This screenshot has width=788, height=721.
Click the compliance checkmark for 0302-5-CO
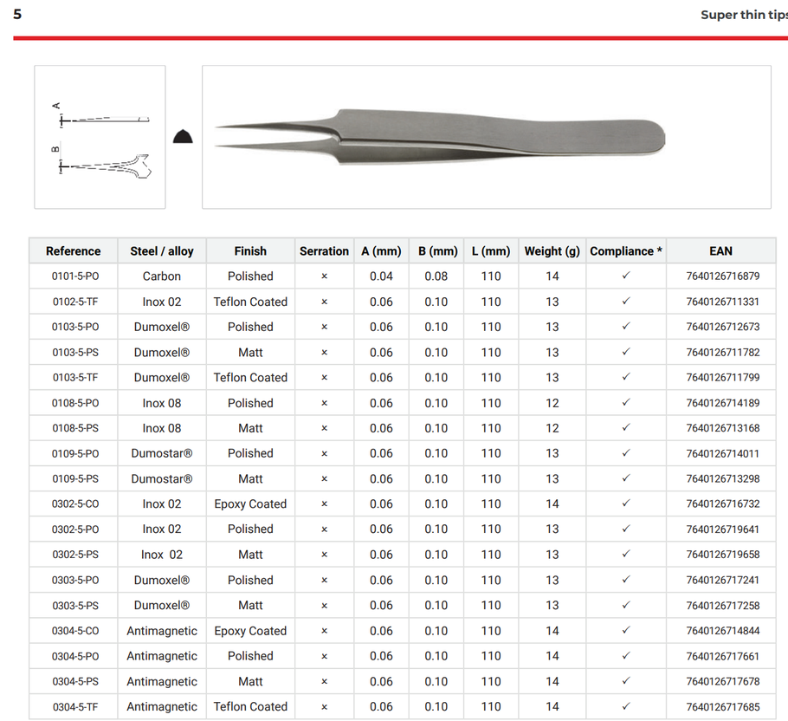coord(626,503)
